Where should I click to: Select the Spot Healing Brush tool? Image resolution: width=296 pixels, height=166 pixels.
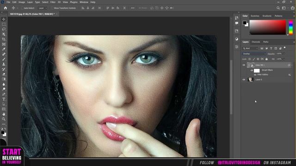pos(4,54)
